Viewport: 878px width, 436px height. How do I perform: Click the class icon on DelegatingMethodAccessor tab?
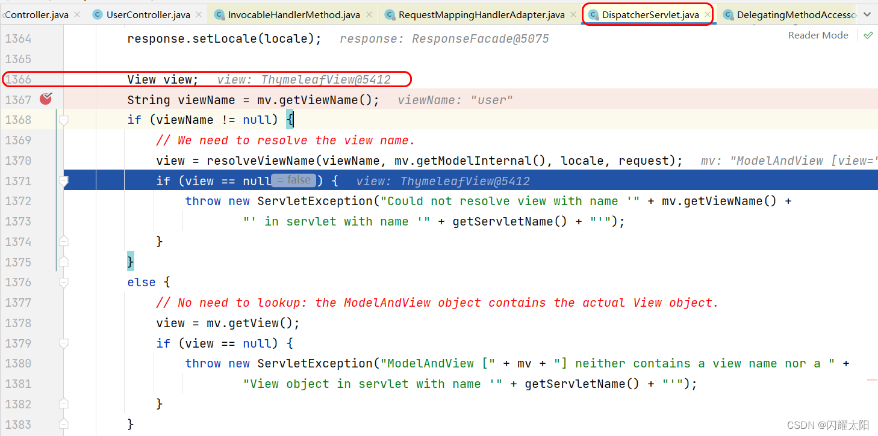point(728,14)
